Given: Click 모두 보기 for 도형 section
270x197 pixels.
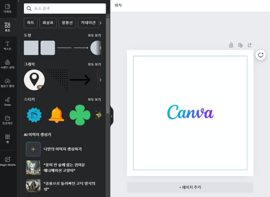Looking at the screenshot, I should (x=94, y=36).
